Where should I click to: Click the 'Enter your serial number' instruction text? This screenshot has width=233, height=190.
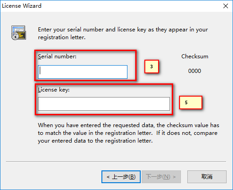123,33
